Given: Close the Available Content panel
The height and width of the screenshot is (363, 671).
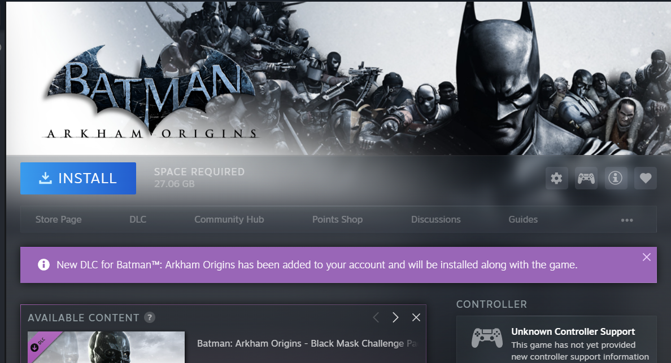Looking at the screenshot, I should 416,317.
